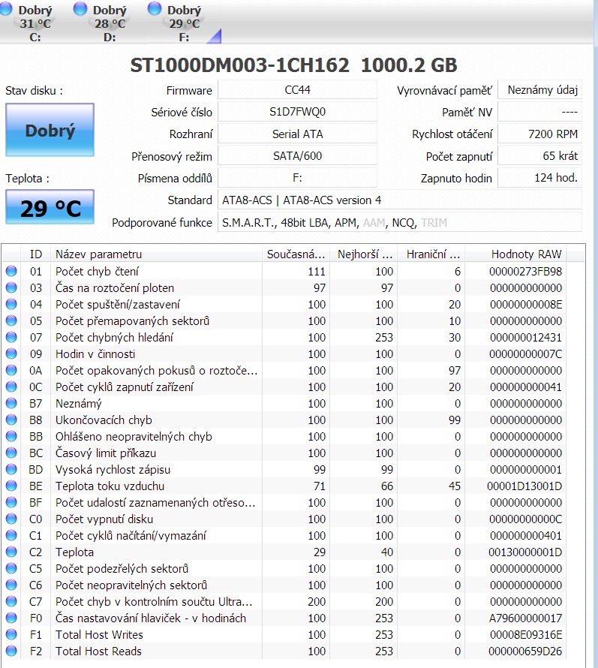Click the RAW value 00000273FB98
Image resolution: width=598 pixels, height=668 pixels.
pos(525,272)
